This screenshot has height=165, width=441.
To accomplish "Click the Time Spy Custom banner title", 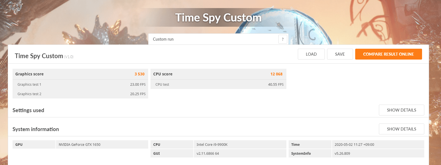I will [x=218, y=18].
